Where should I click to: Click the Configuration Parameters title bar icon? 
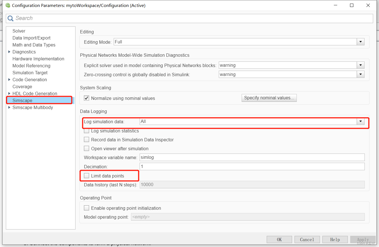(8, 5)
